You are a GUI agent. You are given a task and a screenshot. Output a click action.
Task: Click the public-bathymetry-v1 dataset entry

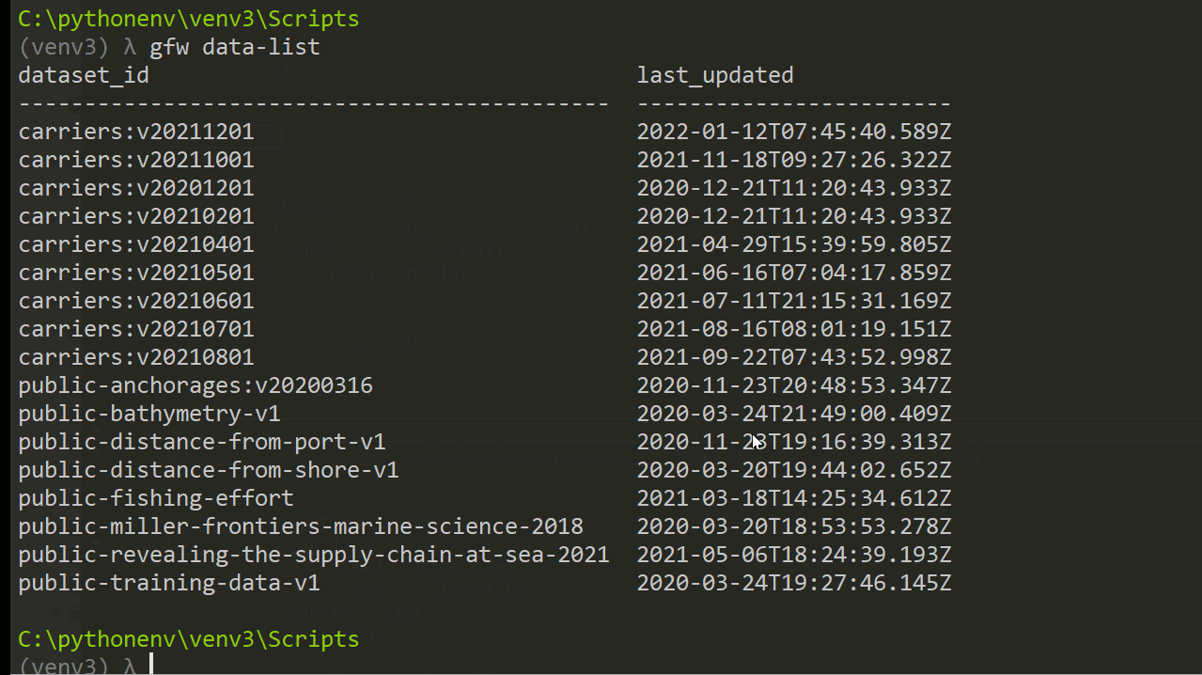148,414
